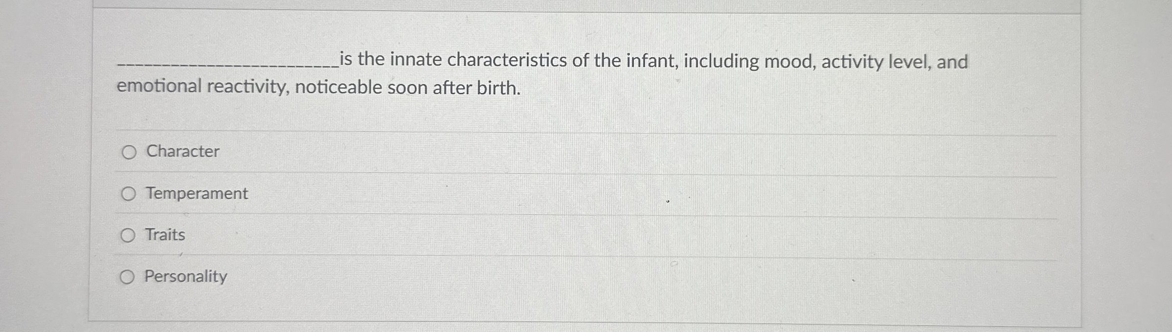
Task: Click the Traits answer label
Action: coord(164,235)
